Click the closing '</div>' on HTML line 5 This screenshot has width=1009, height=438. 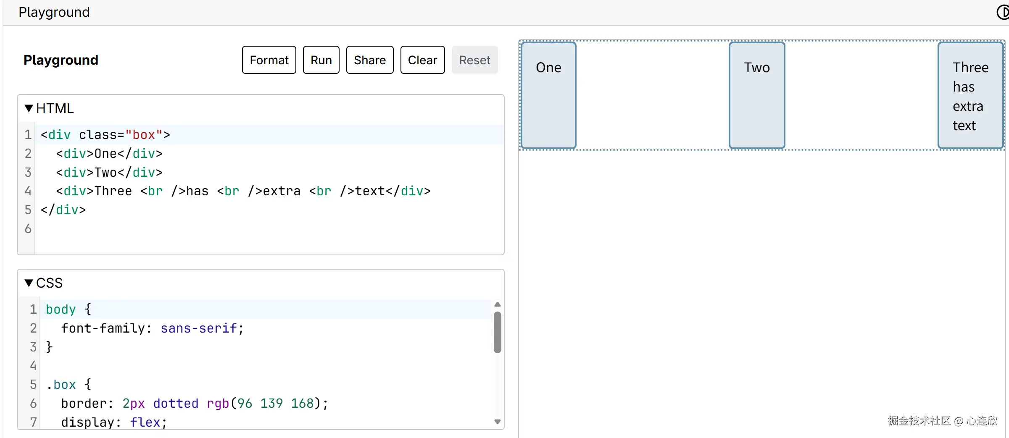coord(63,210)
